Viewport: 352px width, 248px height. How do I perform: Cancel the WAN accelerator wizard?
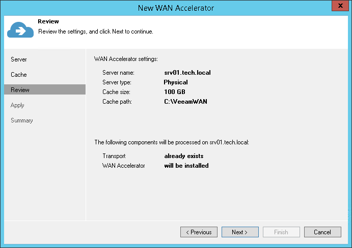coord(322,232)
